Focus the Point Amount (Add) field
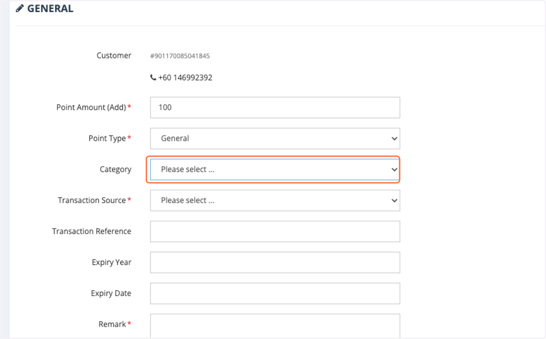This screenshot has height=339, width=546. [275, 108]
